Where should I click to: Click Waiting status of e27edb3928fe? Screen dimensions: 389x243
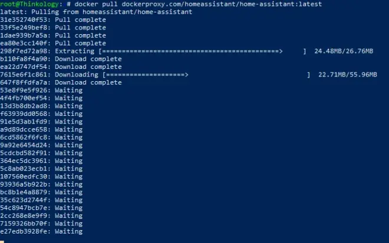click(x=69, y=232)
